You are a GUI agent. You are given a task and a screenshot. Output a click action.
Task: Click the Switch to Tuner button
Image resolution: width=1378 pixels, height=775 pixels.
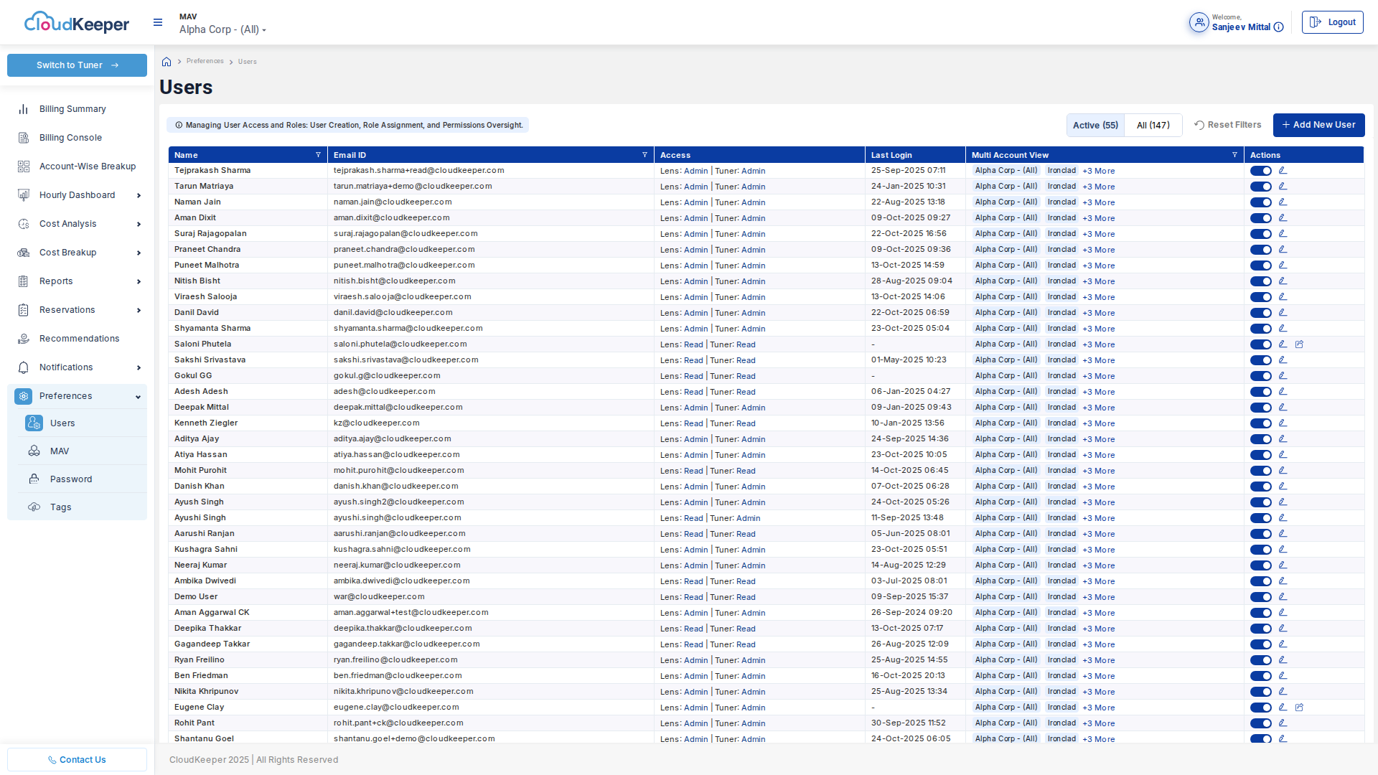(77, 65)
